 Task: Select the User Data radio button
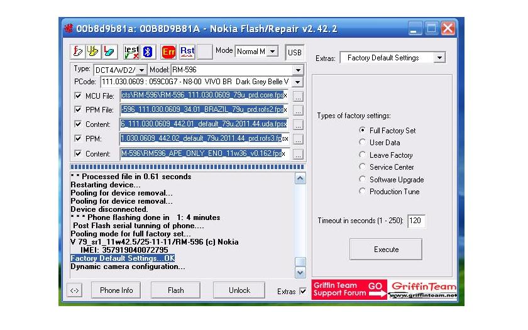[362, 142]
